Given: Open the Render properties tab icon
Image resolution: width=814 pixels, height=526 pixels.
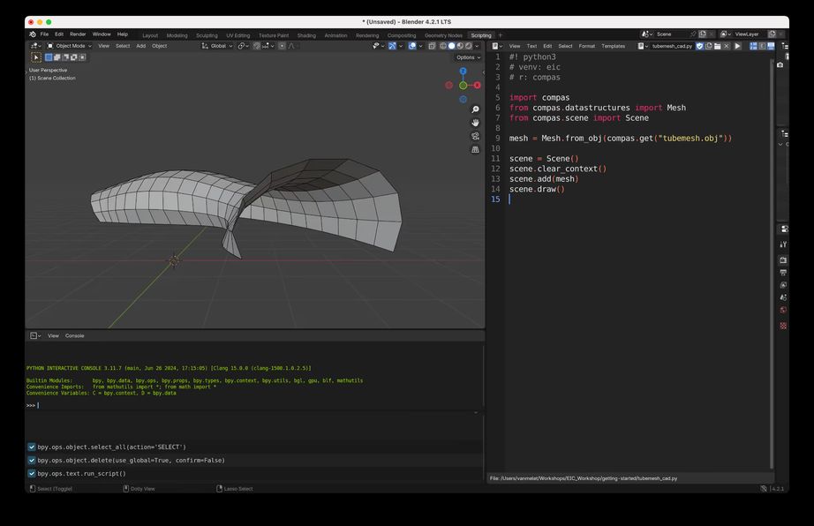Looking at the screenshot, I should [784, 259].
